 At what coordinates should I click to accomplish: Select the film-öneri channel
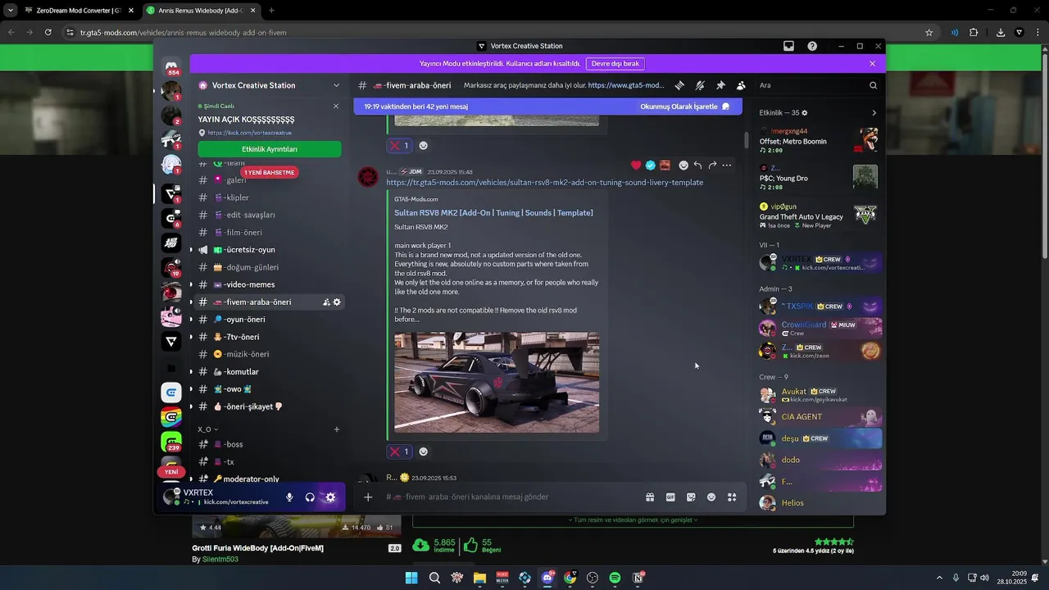coord(270,233)
